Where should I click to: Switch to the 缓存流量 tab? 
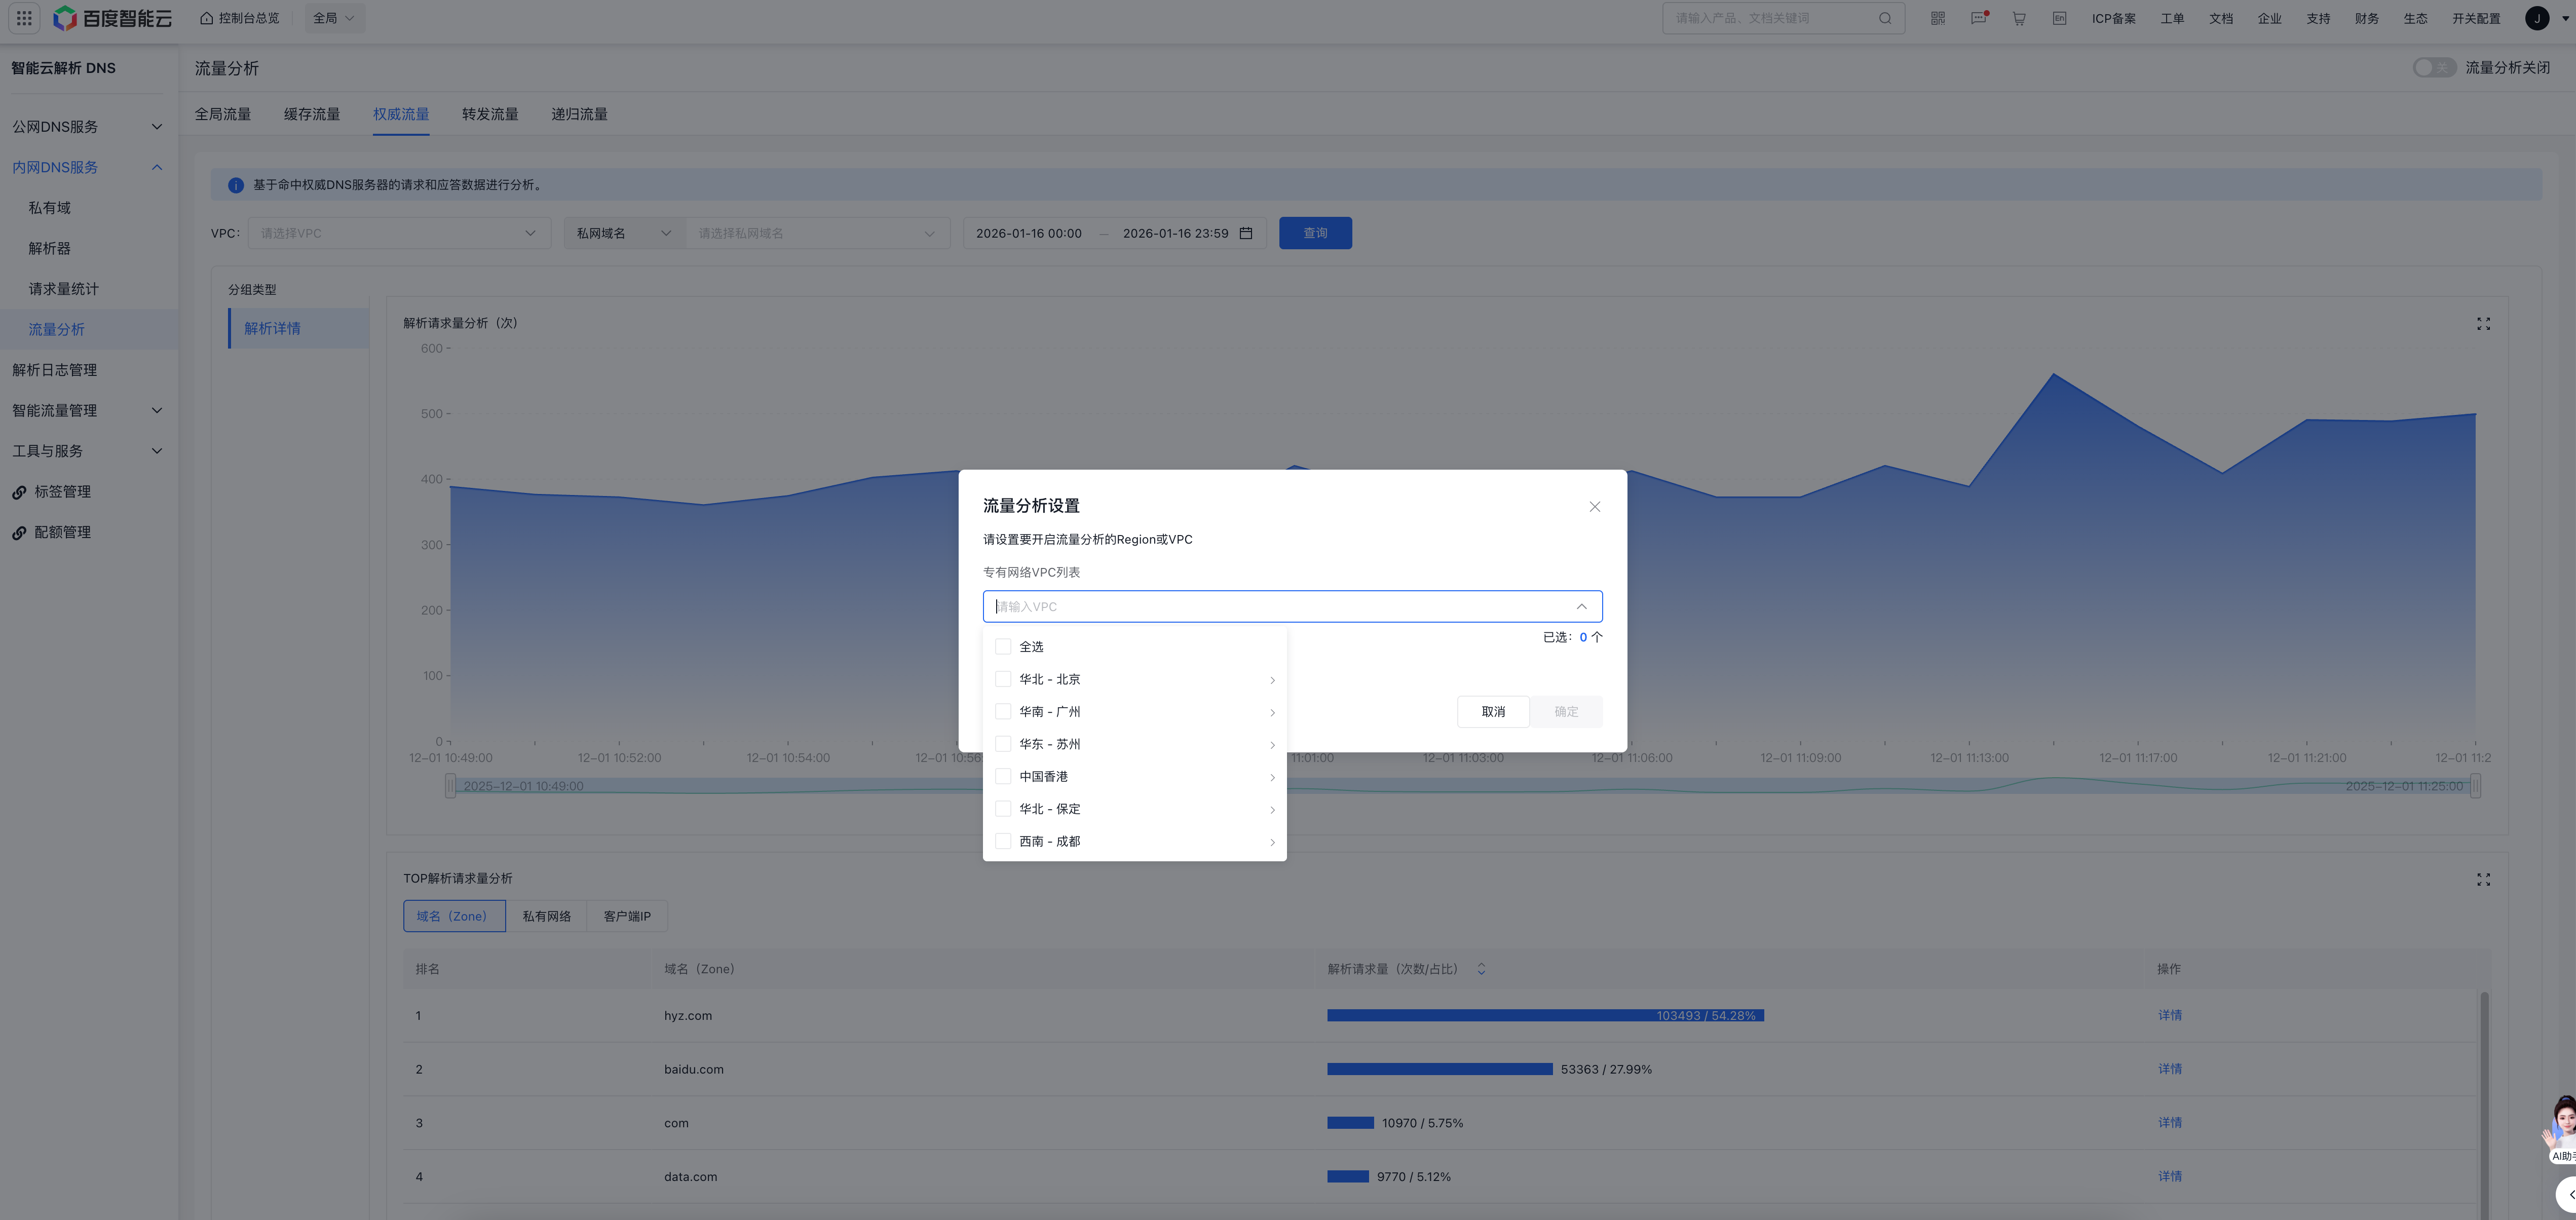pos(312,114)
